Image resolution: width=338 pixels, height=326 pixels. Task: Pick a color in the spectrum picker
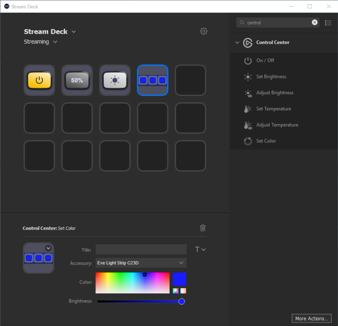click(x=133, y=283)
